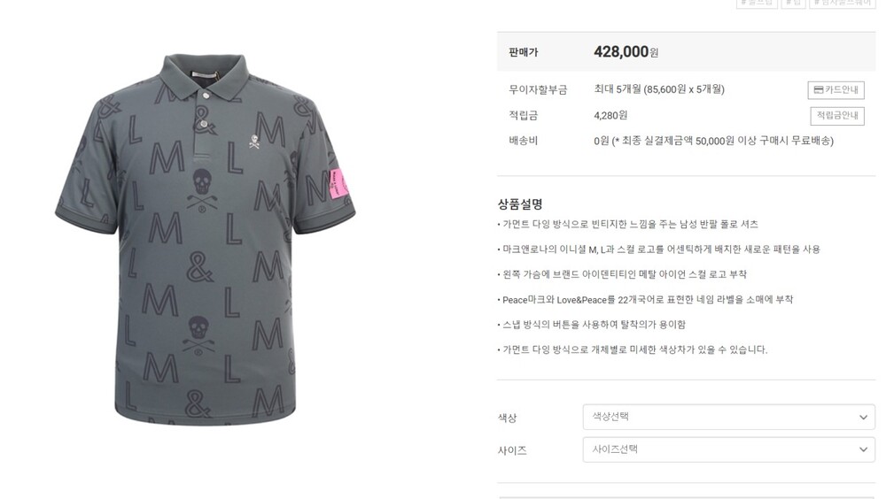Expand the chevron arrow on 사이즈선택

click(x=863, y=449)
